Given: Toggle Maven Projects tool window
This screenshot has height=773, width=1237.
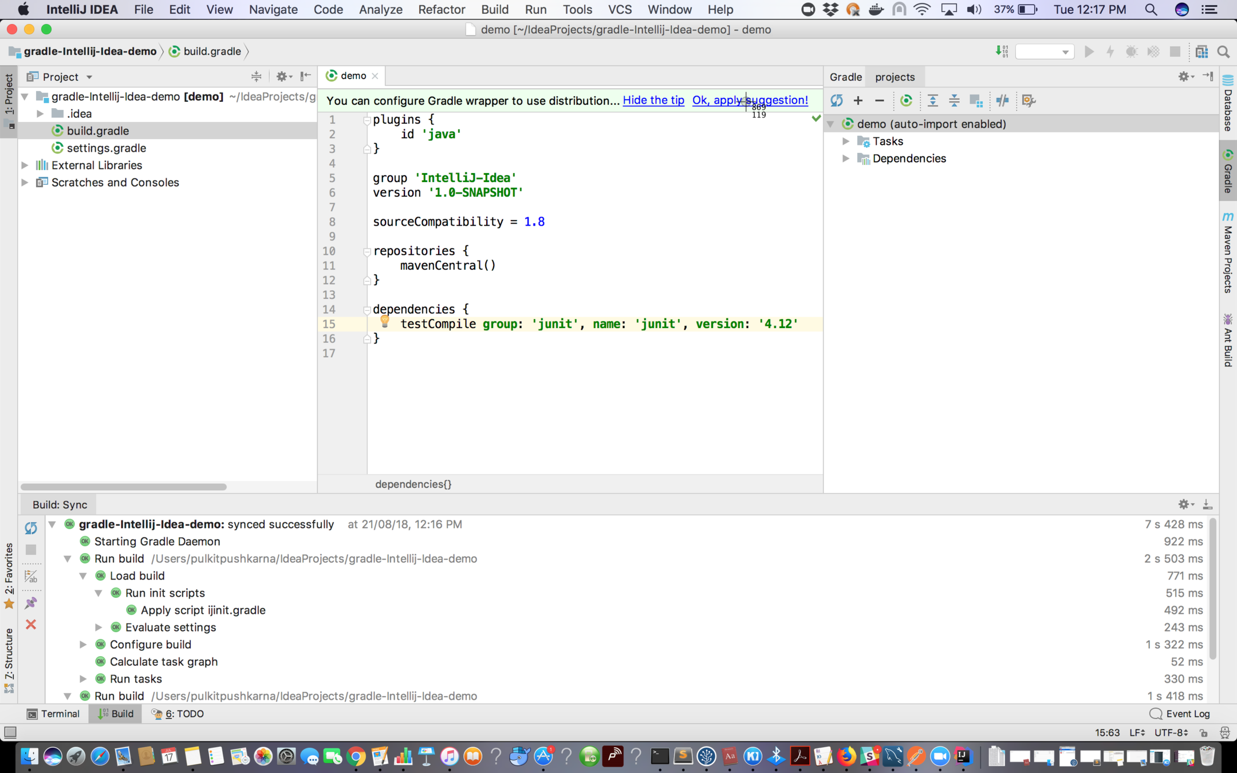Looking at the screenshot, I should [1228, 253].
